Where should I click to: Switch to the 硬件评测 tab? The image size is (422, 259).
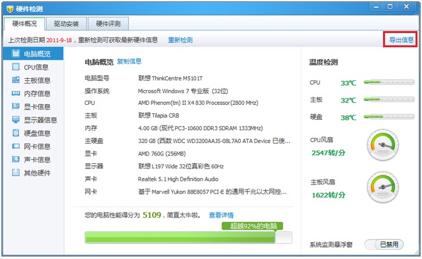coord(108,23)
